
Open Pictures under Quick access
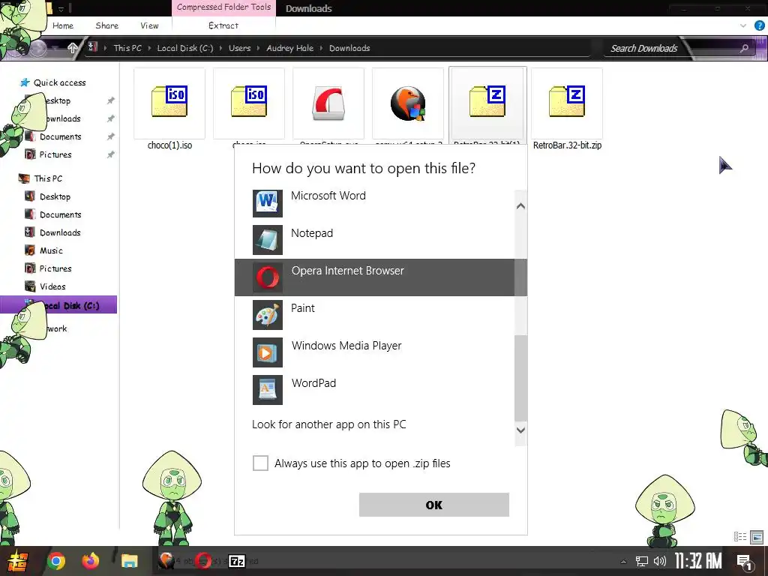(55, 154)
